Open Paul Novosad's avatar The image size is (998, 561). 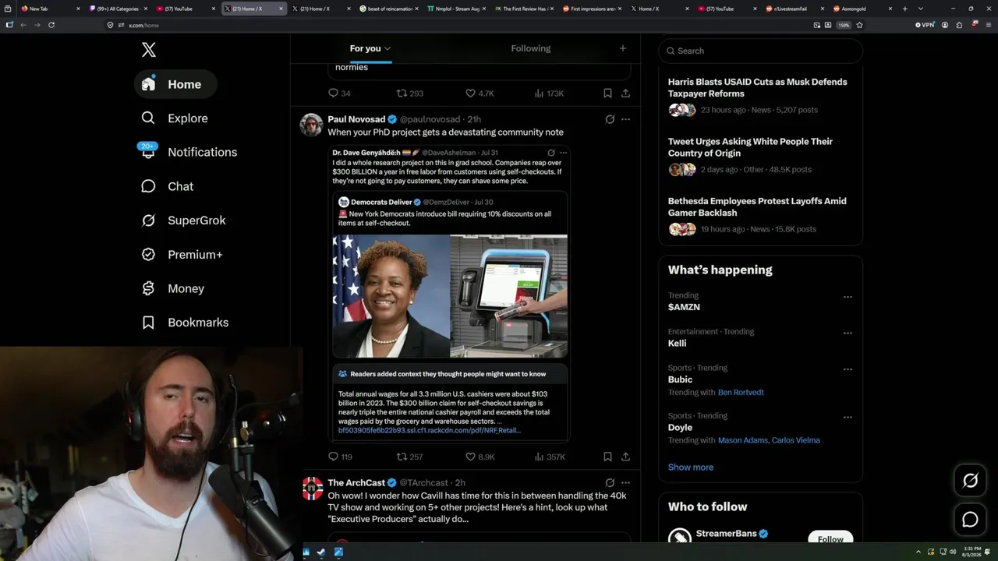(x=312, y=125)
